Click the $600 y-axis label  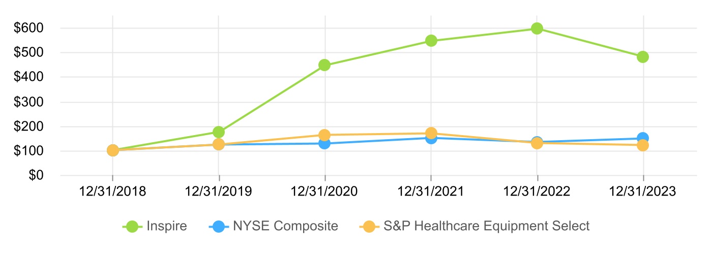[28, 28]
